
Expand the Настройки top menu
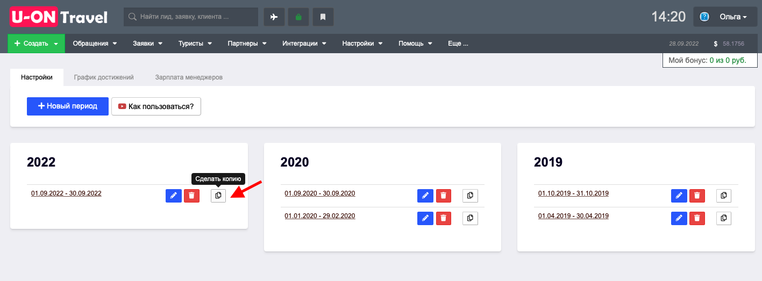coord(362,44)
